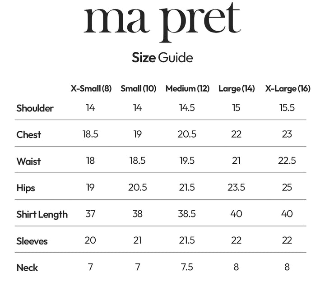The height and width of the screenshot is (286, 325).
Task: Click the ma pret brand logo
Action: coord(162,21)
